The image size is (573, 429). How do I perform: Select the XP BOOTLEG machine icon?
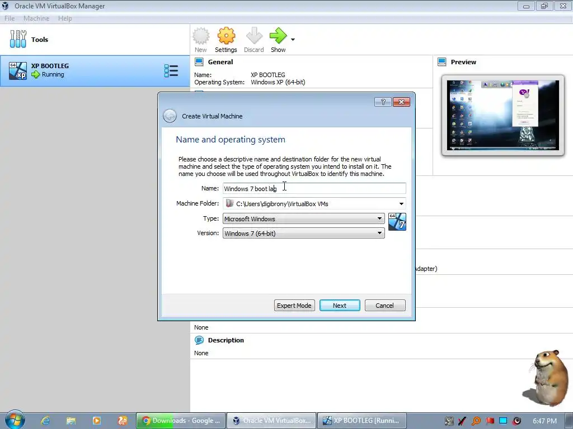(x=18, y=70)
